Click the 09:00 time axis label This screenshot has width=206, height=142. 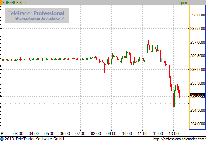point(111,134)
